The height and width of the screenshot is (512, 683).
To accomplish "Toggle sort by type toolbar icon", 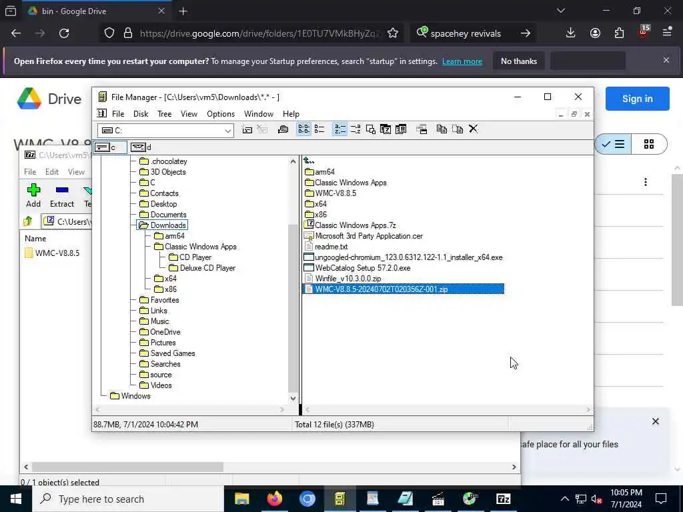I will [x=356, y=129].
